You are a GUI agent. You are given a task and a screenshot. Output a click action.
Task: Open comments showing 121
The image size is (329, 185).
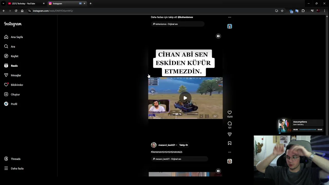(230, 124)
